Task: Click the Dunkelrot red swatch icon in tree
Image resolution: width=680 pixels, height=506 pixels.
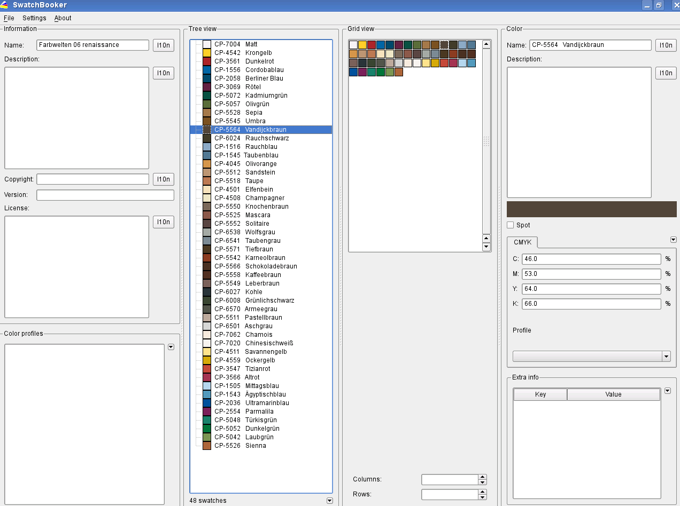Action: (207, 61)
